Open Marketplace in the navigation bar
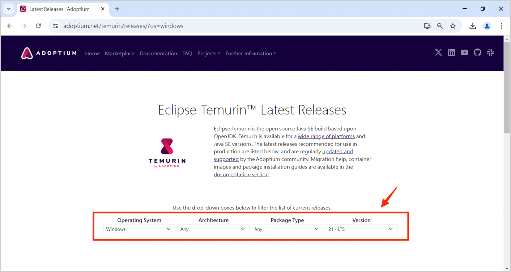 pyautogui.click(x=120, y=53)
